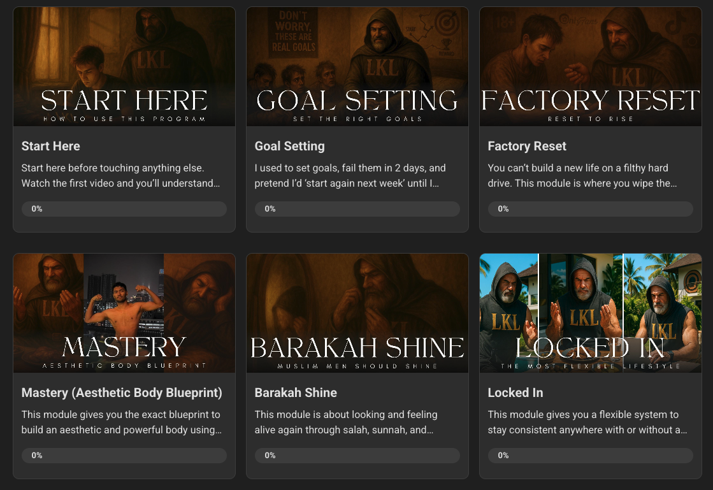This screenshot has width=713, height=490.
Task: Select text 'I used to set goals, fail them'
Action: click(x=319, y=168)
